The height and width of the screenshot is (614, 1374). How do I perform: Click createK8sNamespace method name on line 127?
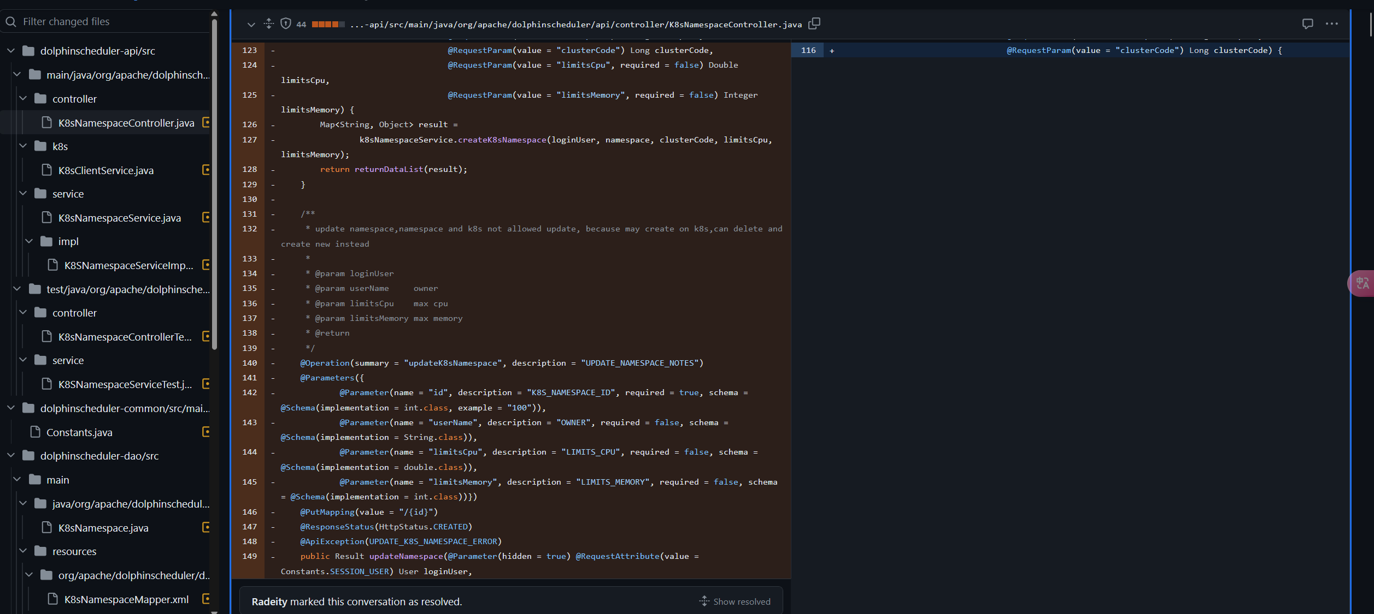point(502,140)
